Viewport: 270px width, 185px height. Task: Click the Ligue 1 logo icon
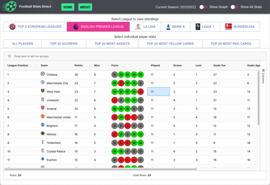[x=198, y=26]
